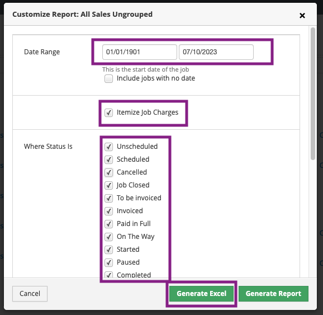Uncheck Itemize Job Charges
Image resolution: width=323 pixels, height=315 pixels.
(108, 113)
